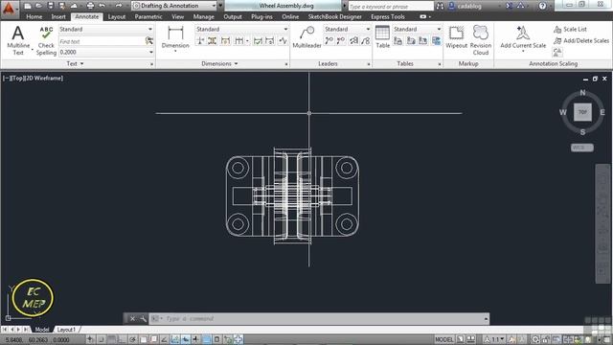The height and width of the screenshot is (345, 613).
Task: Toggle Polar Tracking in the status bar
Action: coord(132,339)
